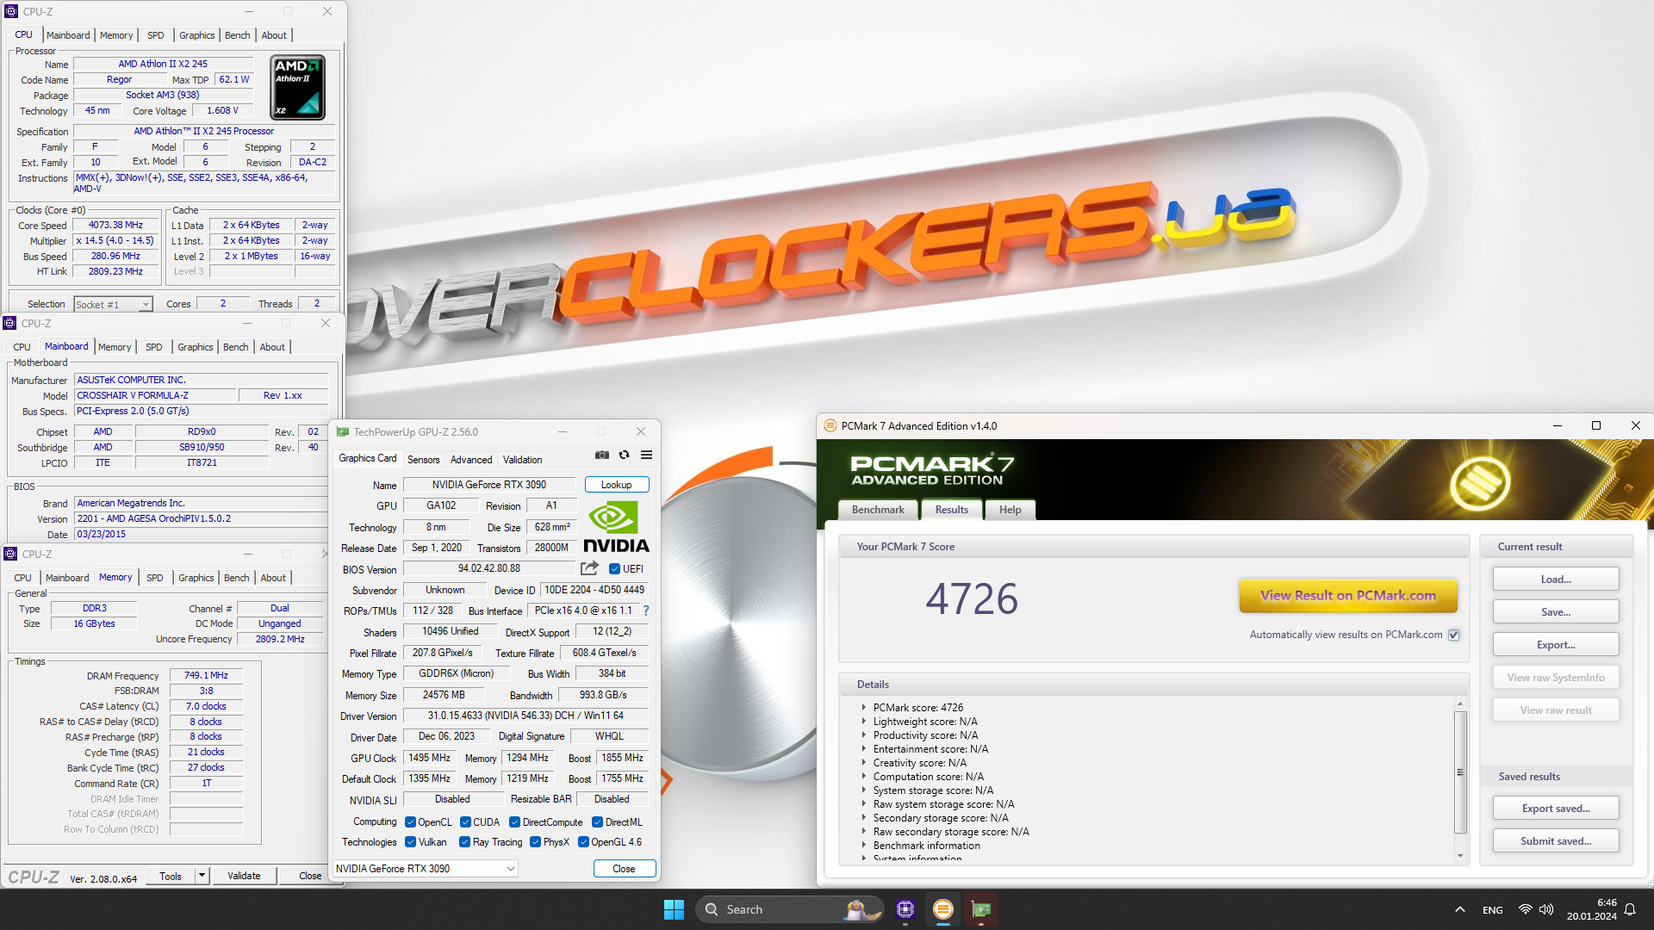Click the AMD Athlon II processor logo

point(298,87)
